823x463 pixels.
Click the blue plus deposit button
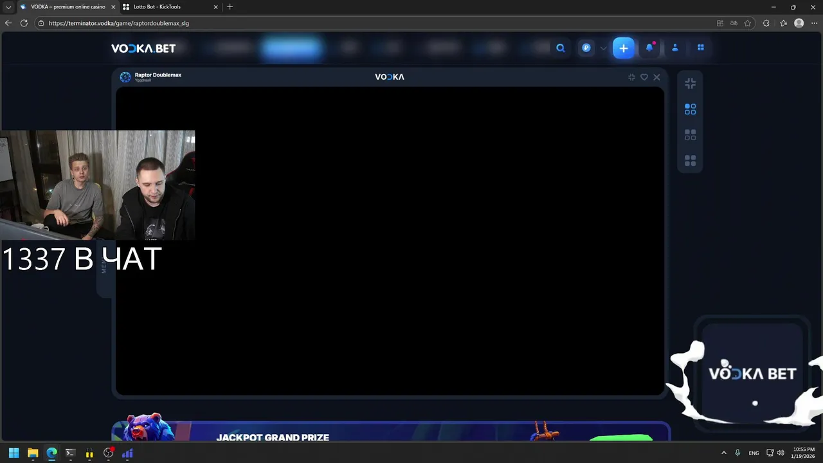623,48
